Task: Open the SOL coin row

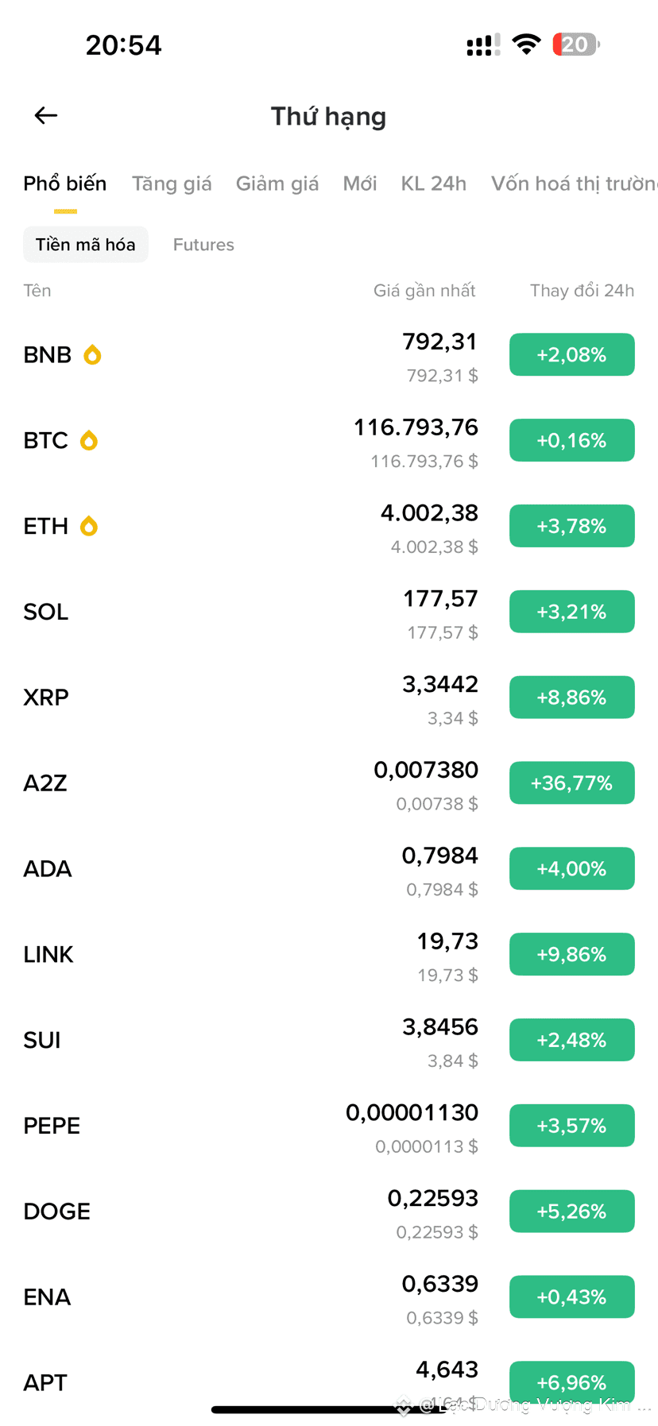Action: [x=329, y=612]
